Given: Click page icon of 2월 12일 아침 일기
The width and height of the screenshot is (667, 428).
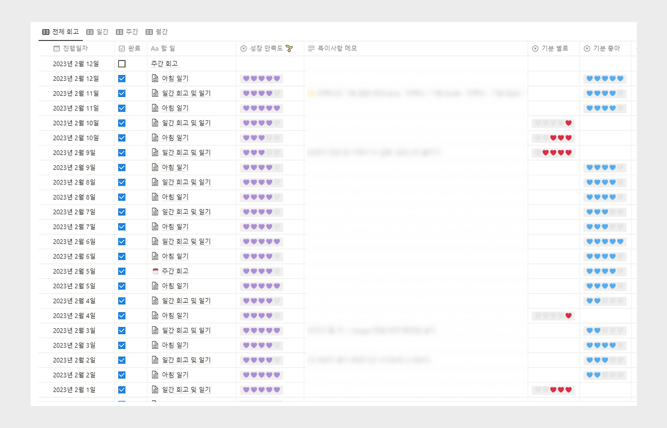Looking at the screenshot, I should [x=155, y=79].
